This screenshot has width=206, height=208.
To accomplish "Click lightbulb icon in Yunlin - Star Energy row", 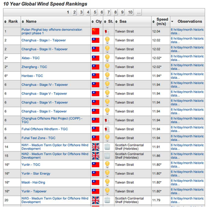I will tap(107, 173).
